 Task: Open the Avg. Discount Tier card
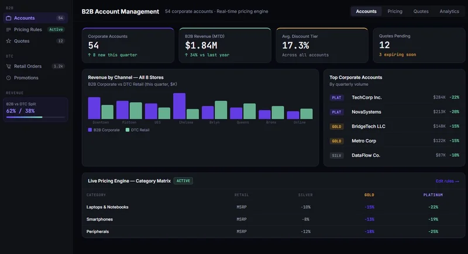click(322, 46)
